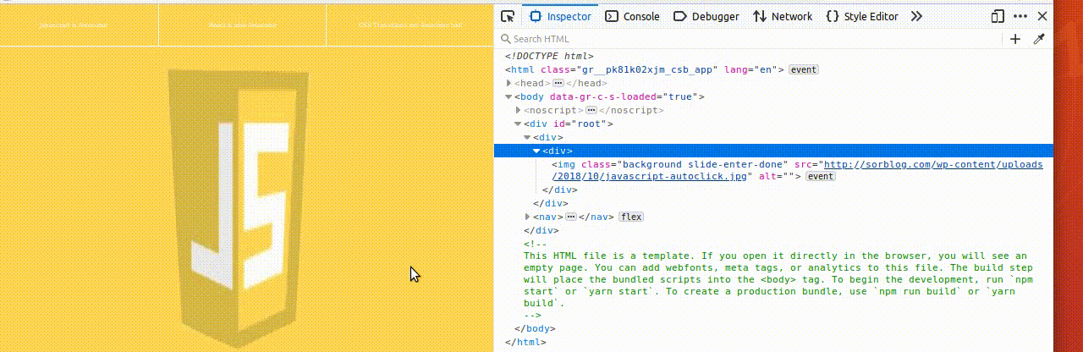Click event badge on img tag
This screenshot has width=1083, height=352.
pos(821,176)
